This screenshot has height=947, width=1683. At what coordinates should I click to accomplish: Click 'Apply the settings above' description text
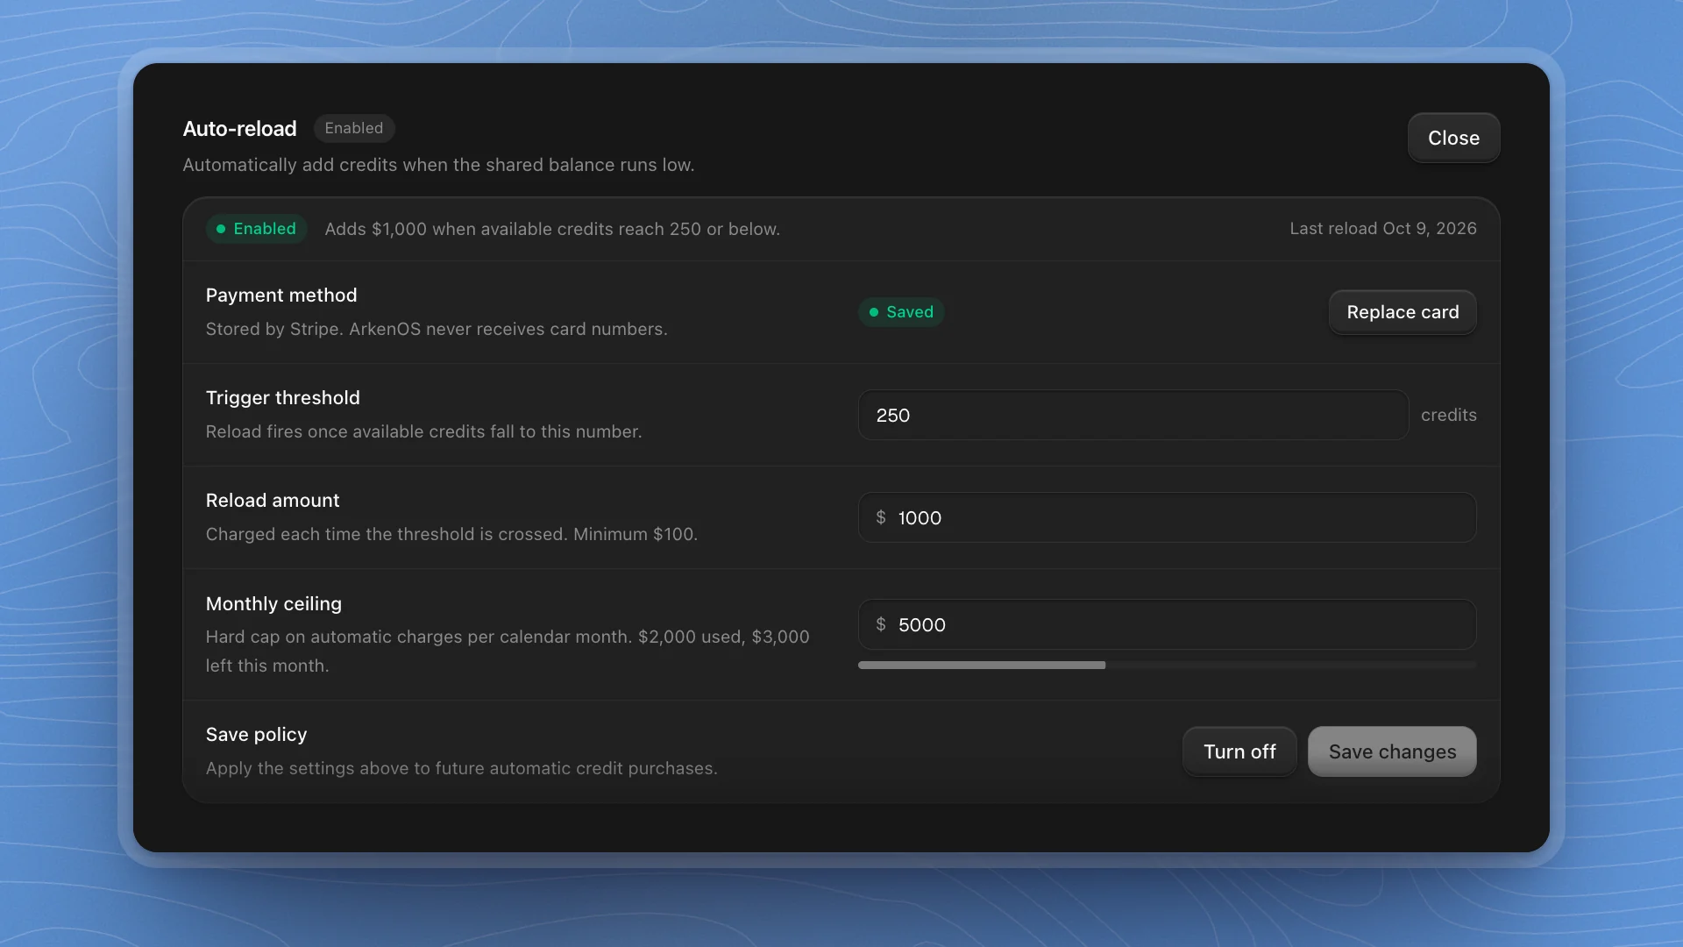[462, 768]
